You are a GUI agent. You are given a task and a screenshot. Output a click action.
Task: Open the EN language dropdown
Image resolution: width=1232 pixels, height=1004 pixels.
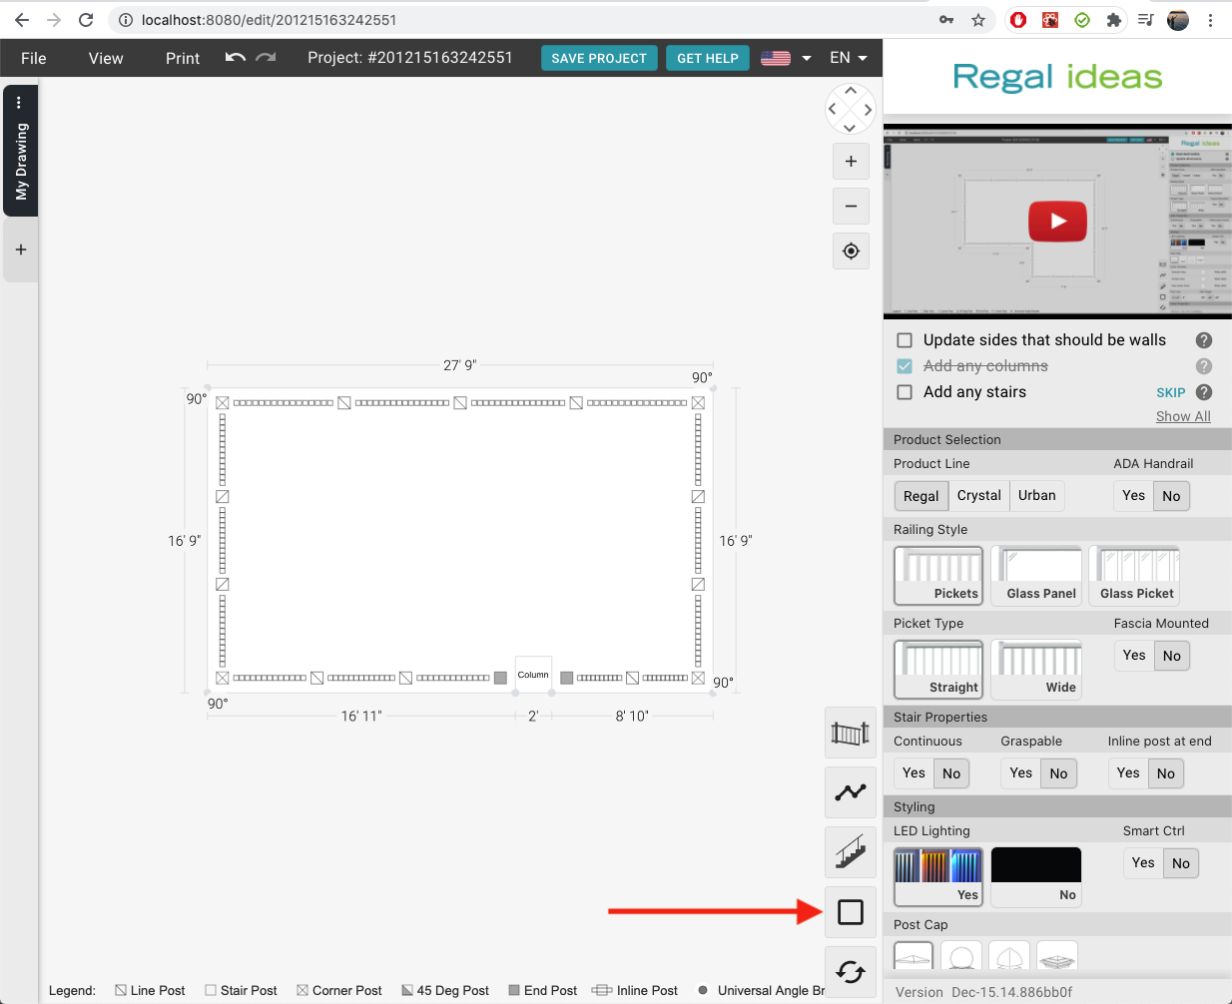click(847, 58)
